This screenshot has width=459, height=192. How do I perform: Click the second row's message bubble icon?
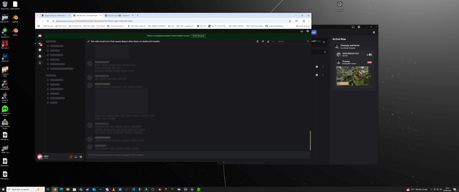point(317,75)
